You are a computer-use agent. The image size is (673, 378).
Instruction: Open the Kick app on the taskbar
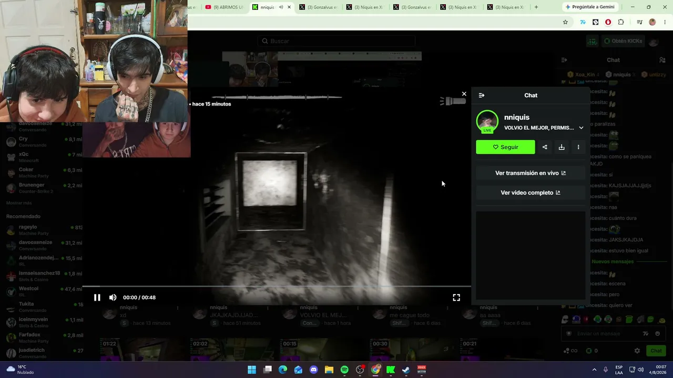point(391,370)
